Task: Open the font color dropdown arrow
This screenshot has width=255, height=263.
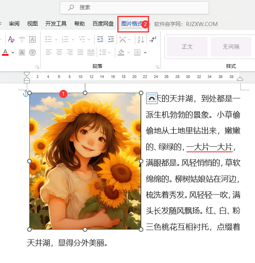Action: pyautogui.click(x=13, y=53)
